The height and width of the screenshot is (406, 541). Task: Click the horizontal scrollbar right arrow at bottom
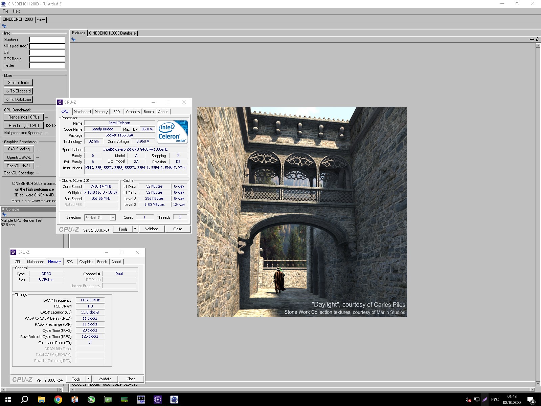click(x=533, y=390)
